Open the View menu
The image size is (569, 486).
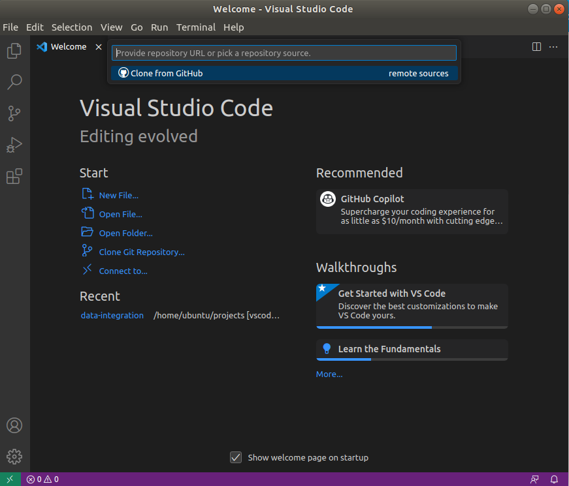tap(112, 27)
